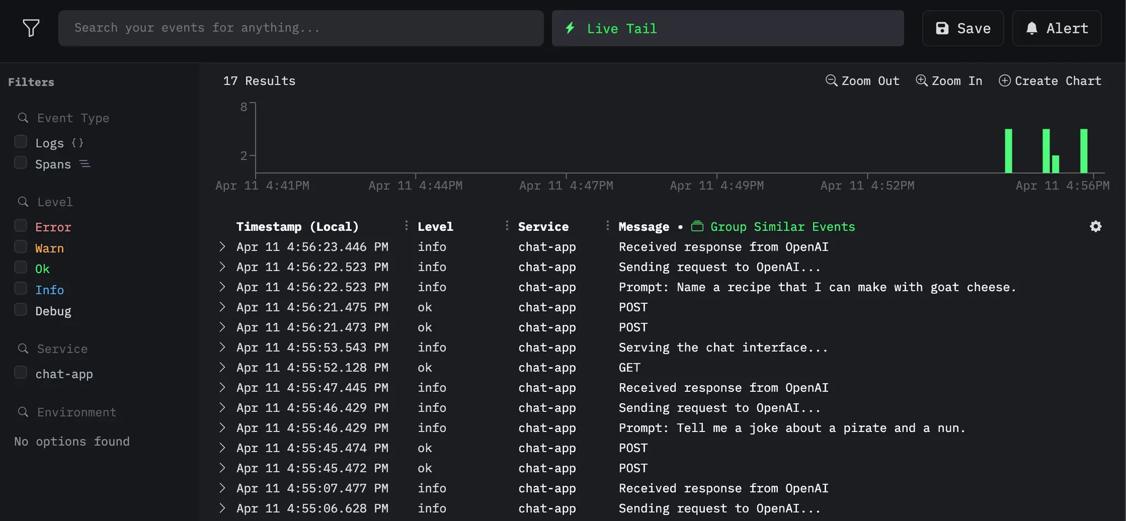Open the Level column options menu
Viewport: 1126px width, 521px height.
pyautogui.click(x=405, y=225)
